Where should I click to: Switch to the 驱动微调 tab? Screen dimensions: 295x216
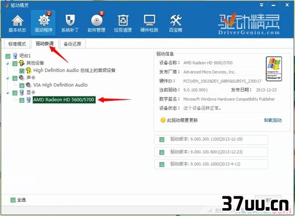pos(45,43)
